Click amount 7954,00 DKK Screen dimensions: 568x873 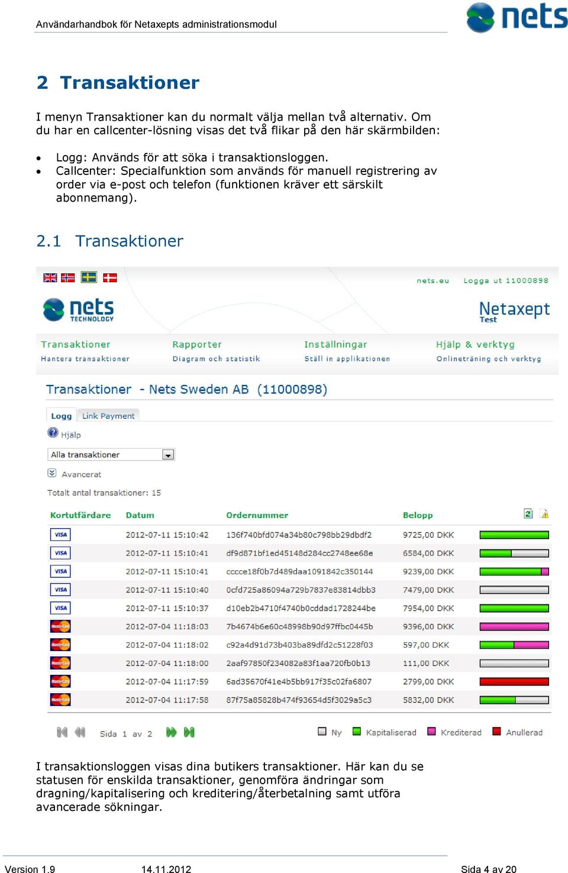pyautogui.click(x=428, y=608)
